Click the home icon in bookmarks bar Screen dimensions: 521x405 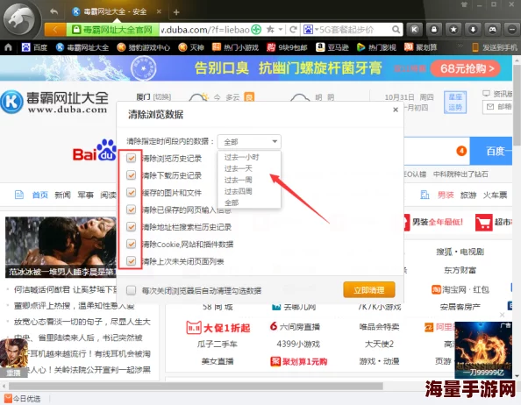(x=8, y=47)
